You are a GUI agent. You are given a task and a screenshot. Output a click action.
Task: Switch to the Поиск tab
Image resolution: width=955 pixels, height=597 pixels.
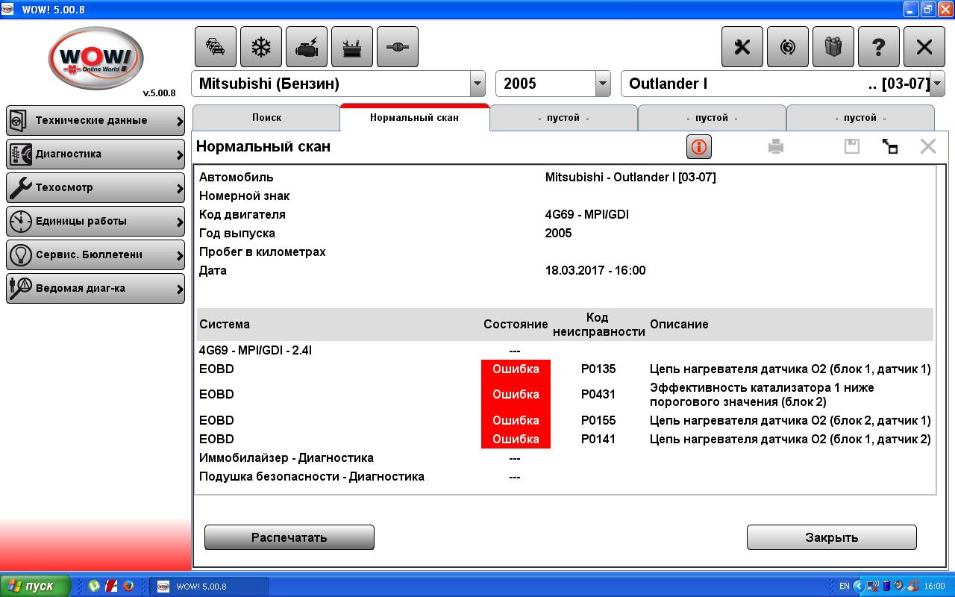tap(266, 118)
